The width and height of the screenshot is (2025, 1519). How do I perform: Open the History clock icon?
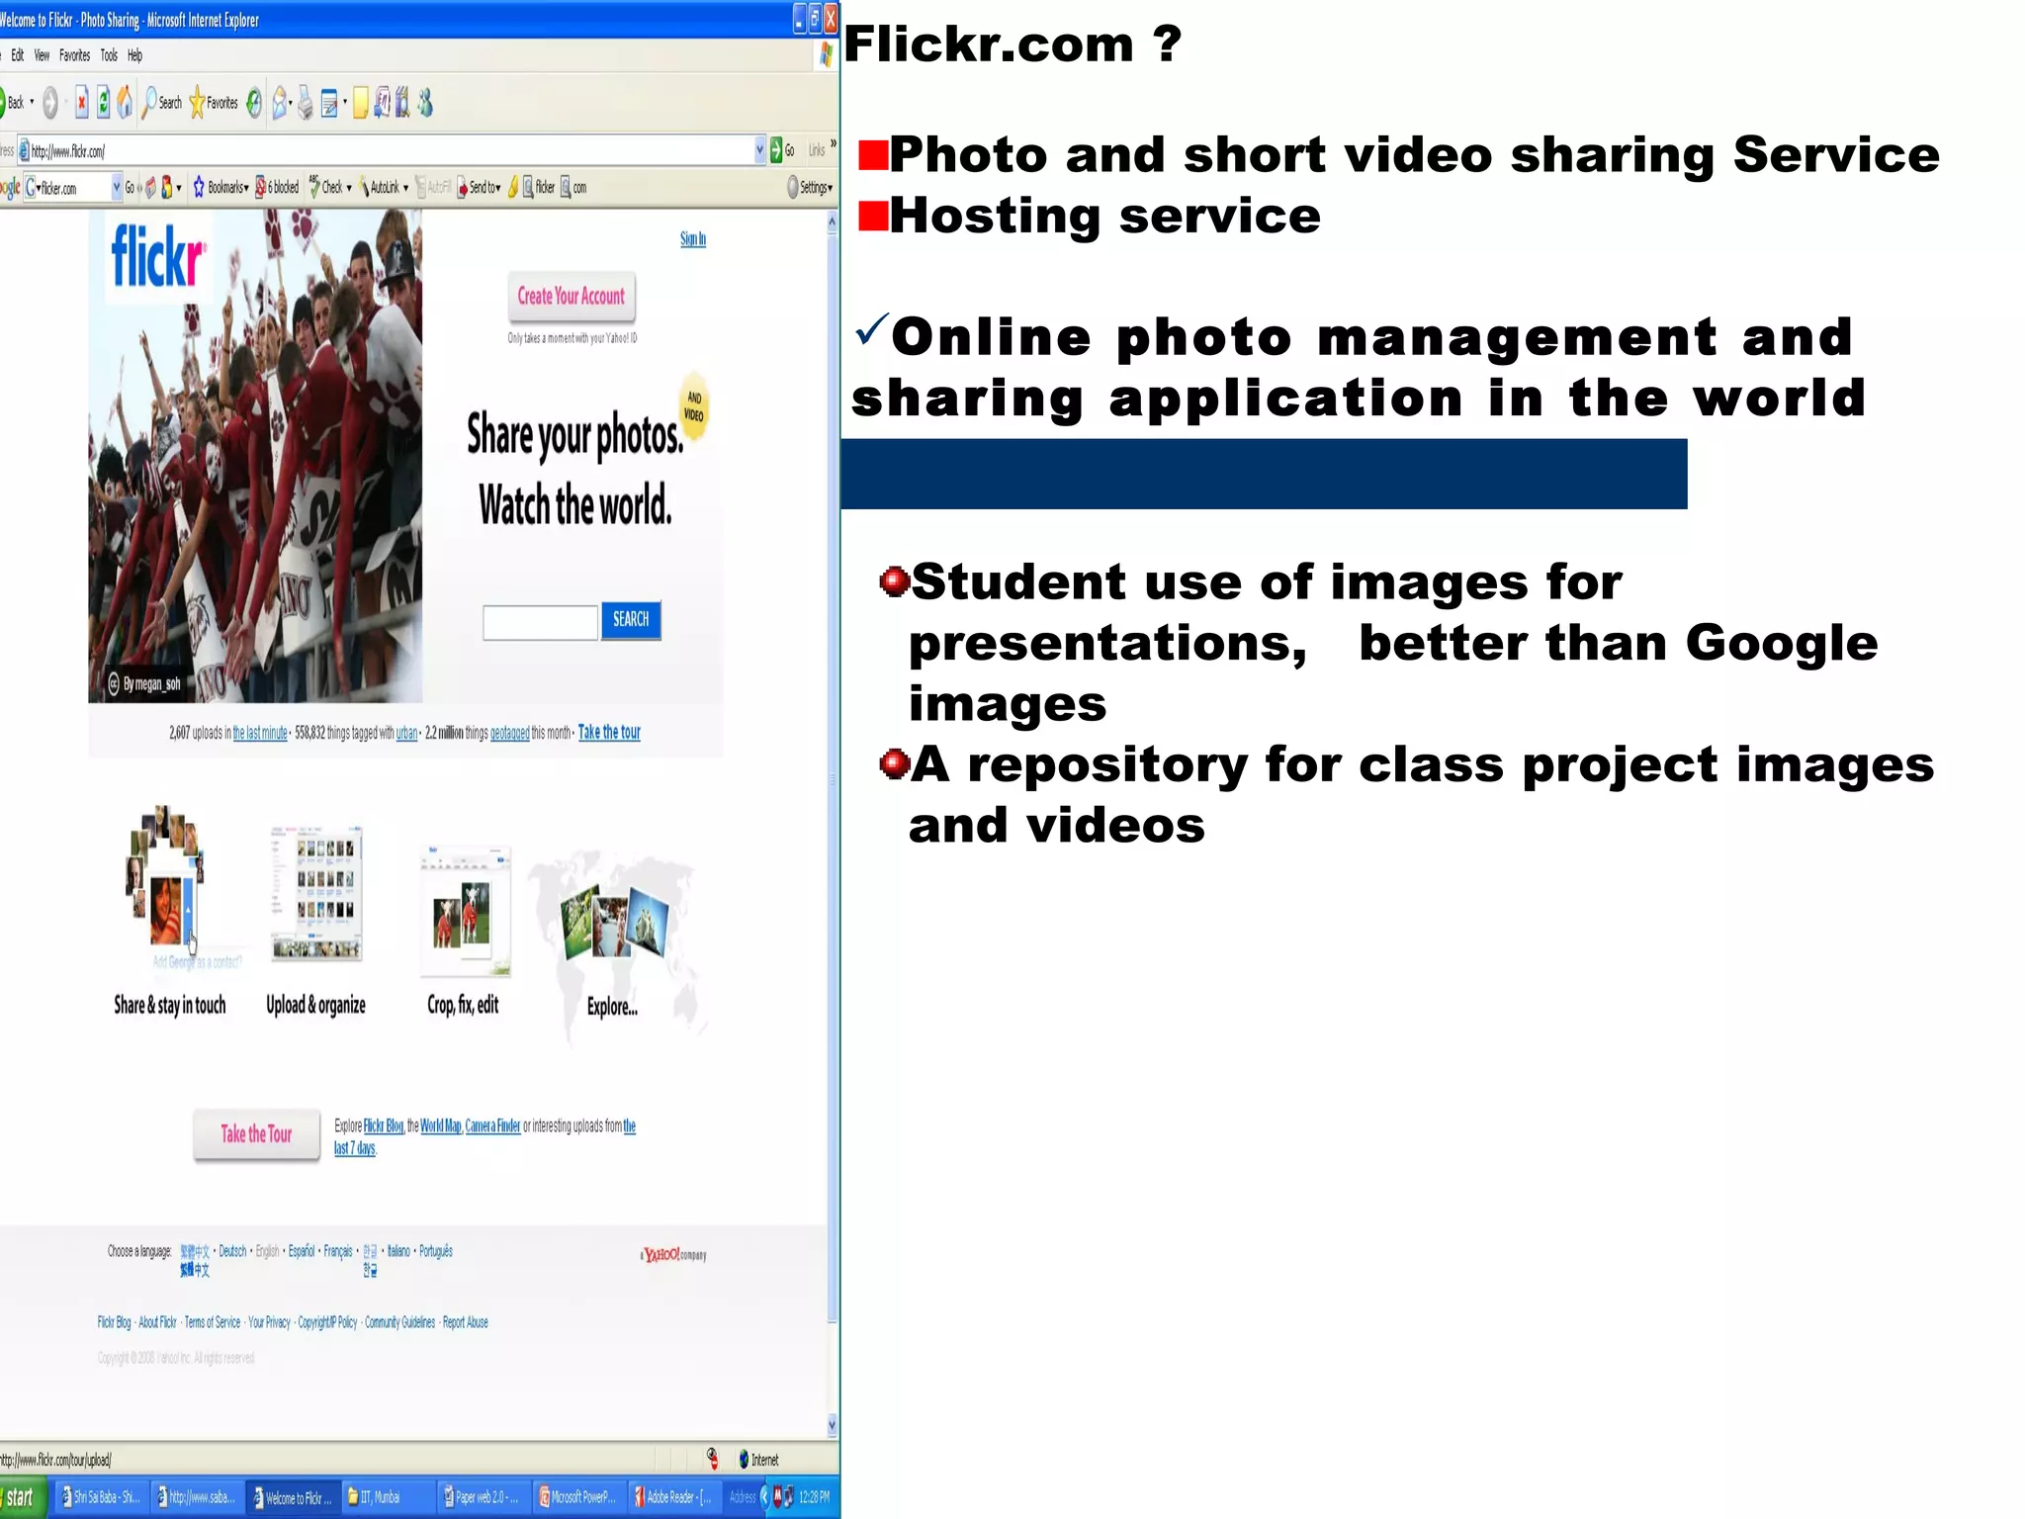[x=254, y=103]
